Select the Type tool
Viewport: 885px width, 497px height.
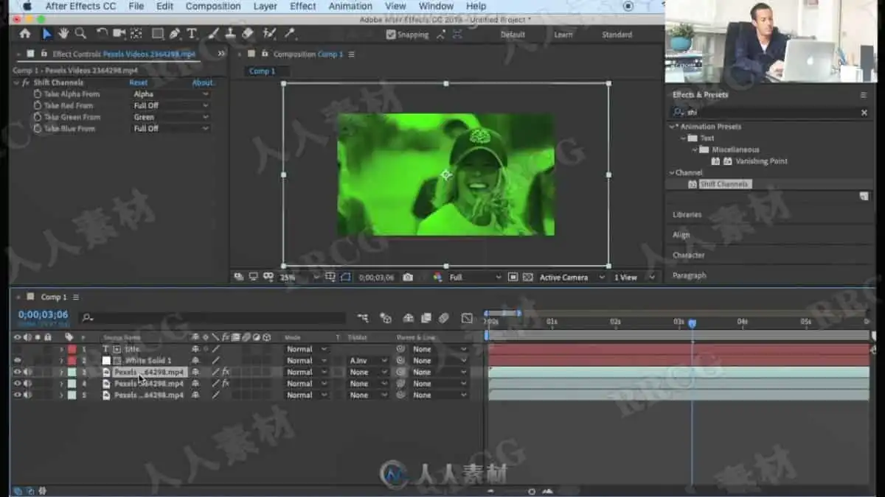coord(192,34)
